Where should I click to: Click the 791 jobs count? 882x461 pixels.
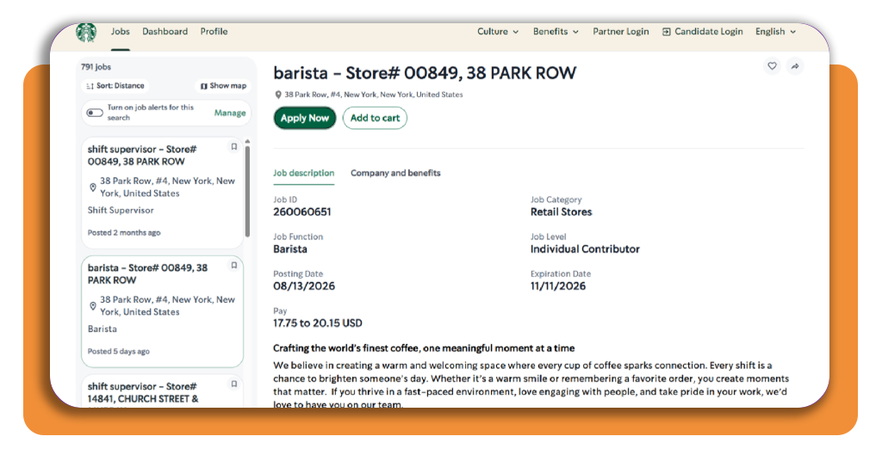pos(96,67)
